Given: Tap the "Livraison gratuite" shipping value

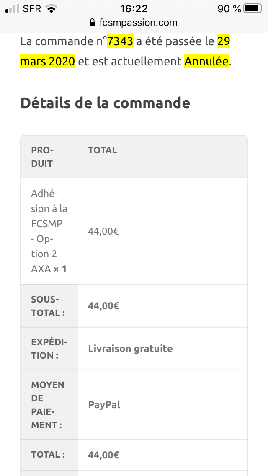Looking at the screenshot, I should point(130,349).
